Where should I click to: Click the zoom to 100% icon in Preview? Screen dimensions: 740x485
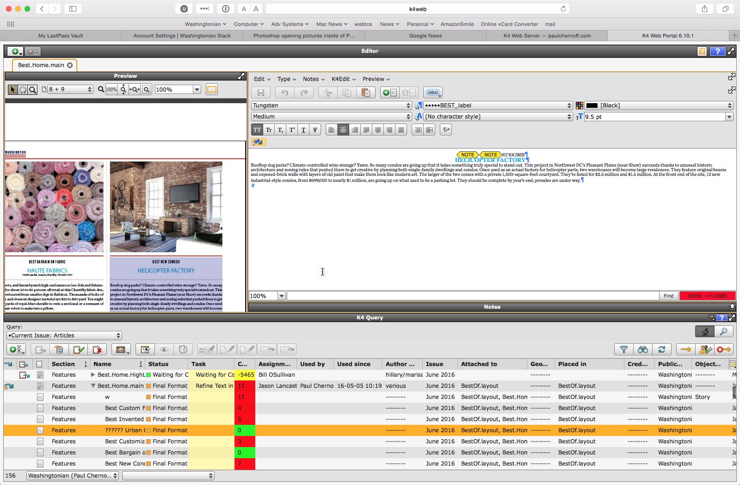pos(111,89)
